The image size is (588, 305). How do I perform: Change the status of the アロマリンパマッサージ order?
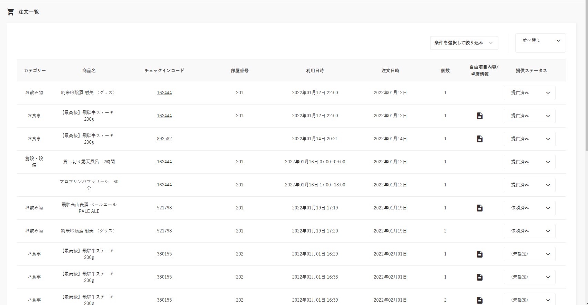[x=529, y=185]
